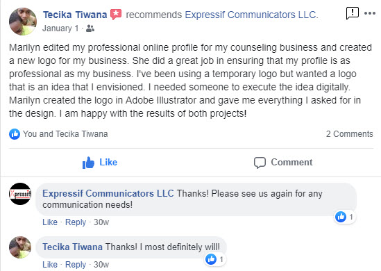
Task: Like Tecika Tiwana's reply comment
Action: (x=50, y=265)
